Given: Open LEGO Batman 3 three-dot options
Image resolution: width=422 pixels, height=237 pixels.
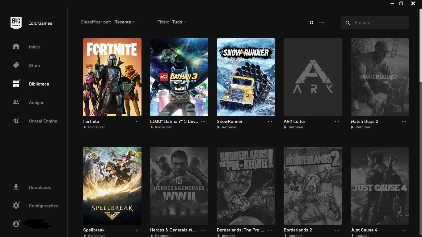Looking at the screenshot, I should pyautogui.click(x=203, y=122).
